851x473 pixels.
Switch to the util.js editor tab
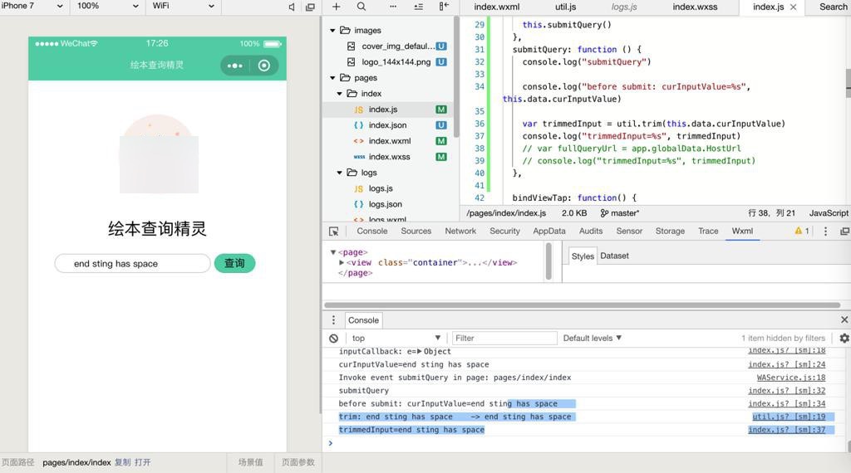[565, 7]
